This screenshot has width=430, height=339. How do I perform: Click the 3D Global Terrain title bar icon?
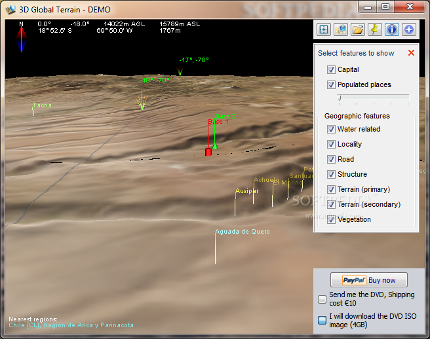[x=11, y=10]
